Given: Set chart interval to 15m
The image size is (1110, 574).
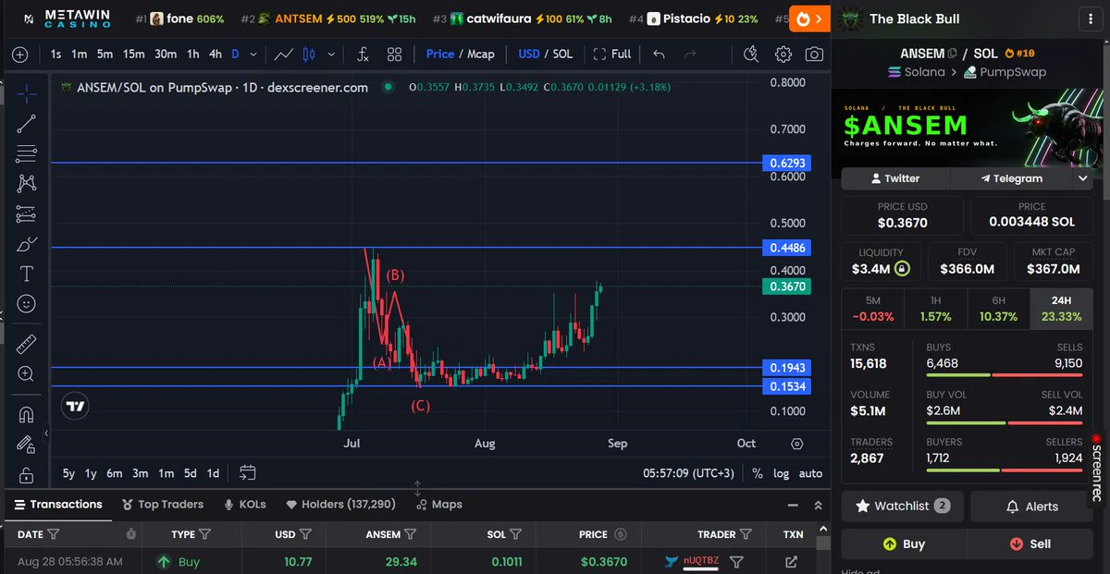Looking at the screenshot, I should 134,55.
